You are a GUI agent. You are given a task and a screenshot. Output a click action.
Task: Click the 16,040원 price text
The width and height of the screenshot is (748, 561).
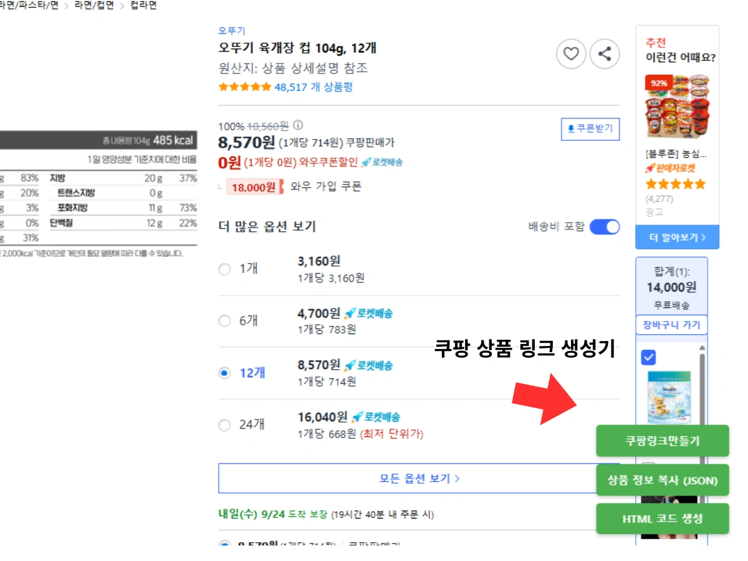click(323, 417)
